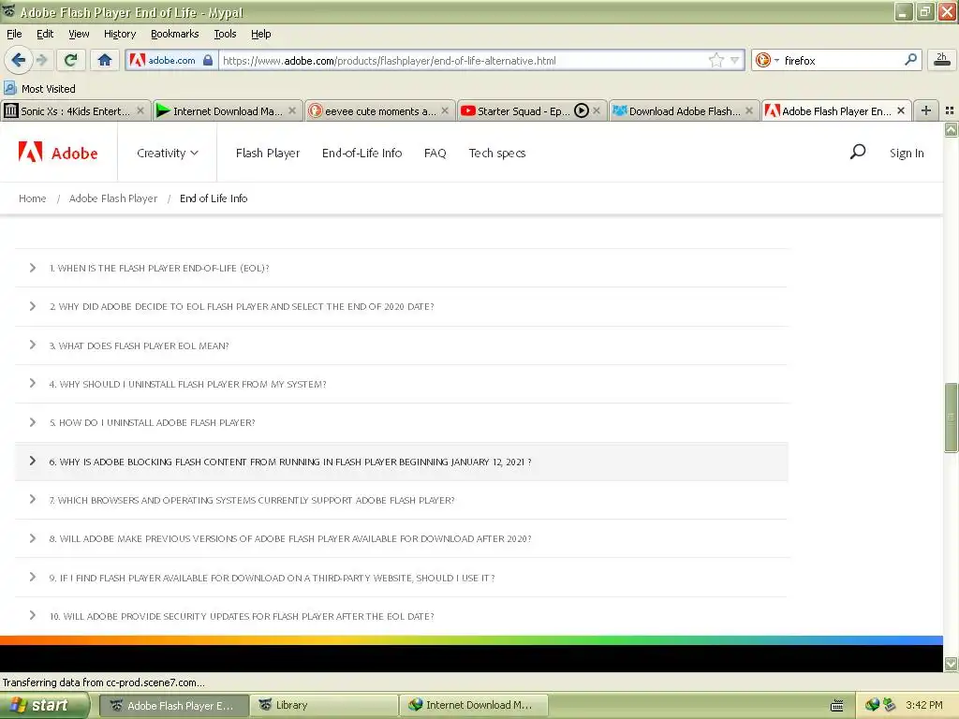
Task: Switch to the Starter Squad tab
Action: 523,110
